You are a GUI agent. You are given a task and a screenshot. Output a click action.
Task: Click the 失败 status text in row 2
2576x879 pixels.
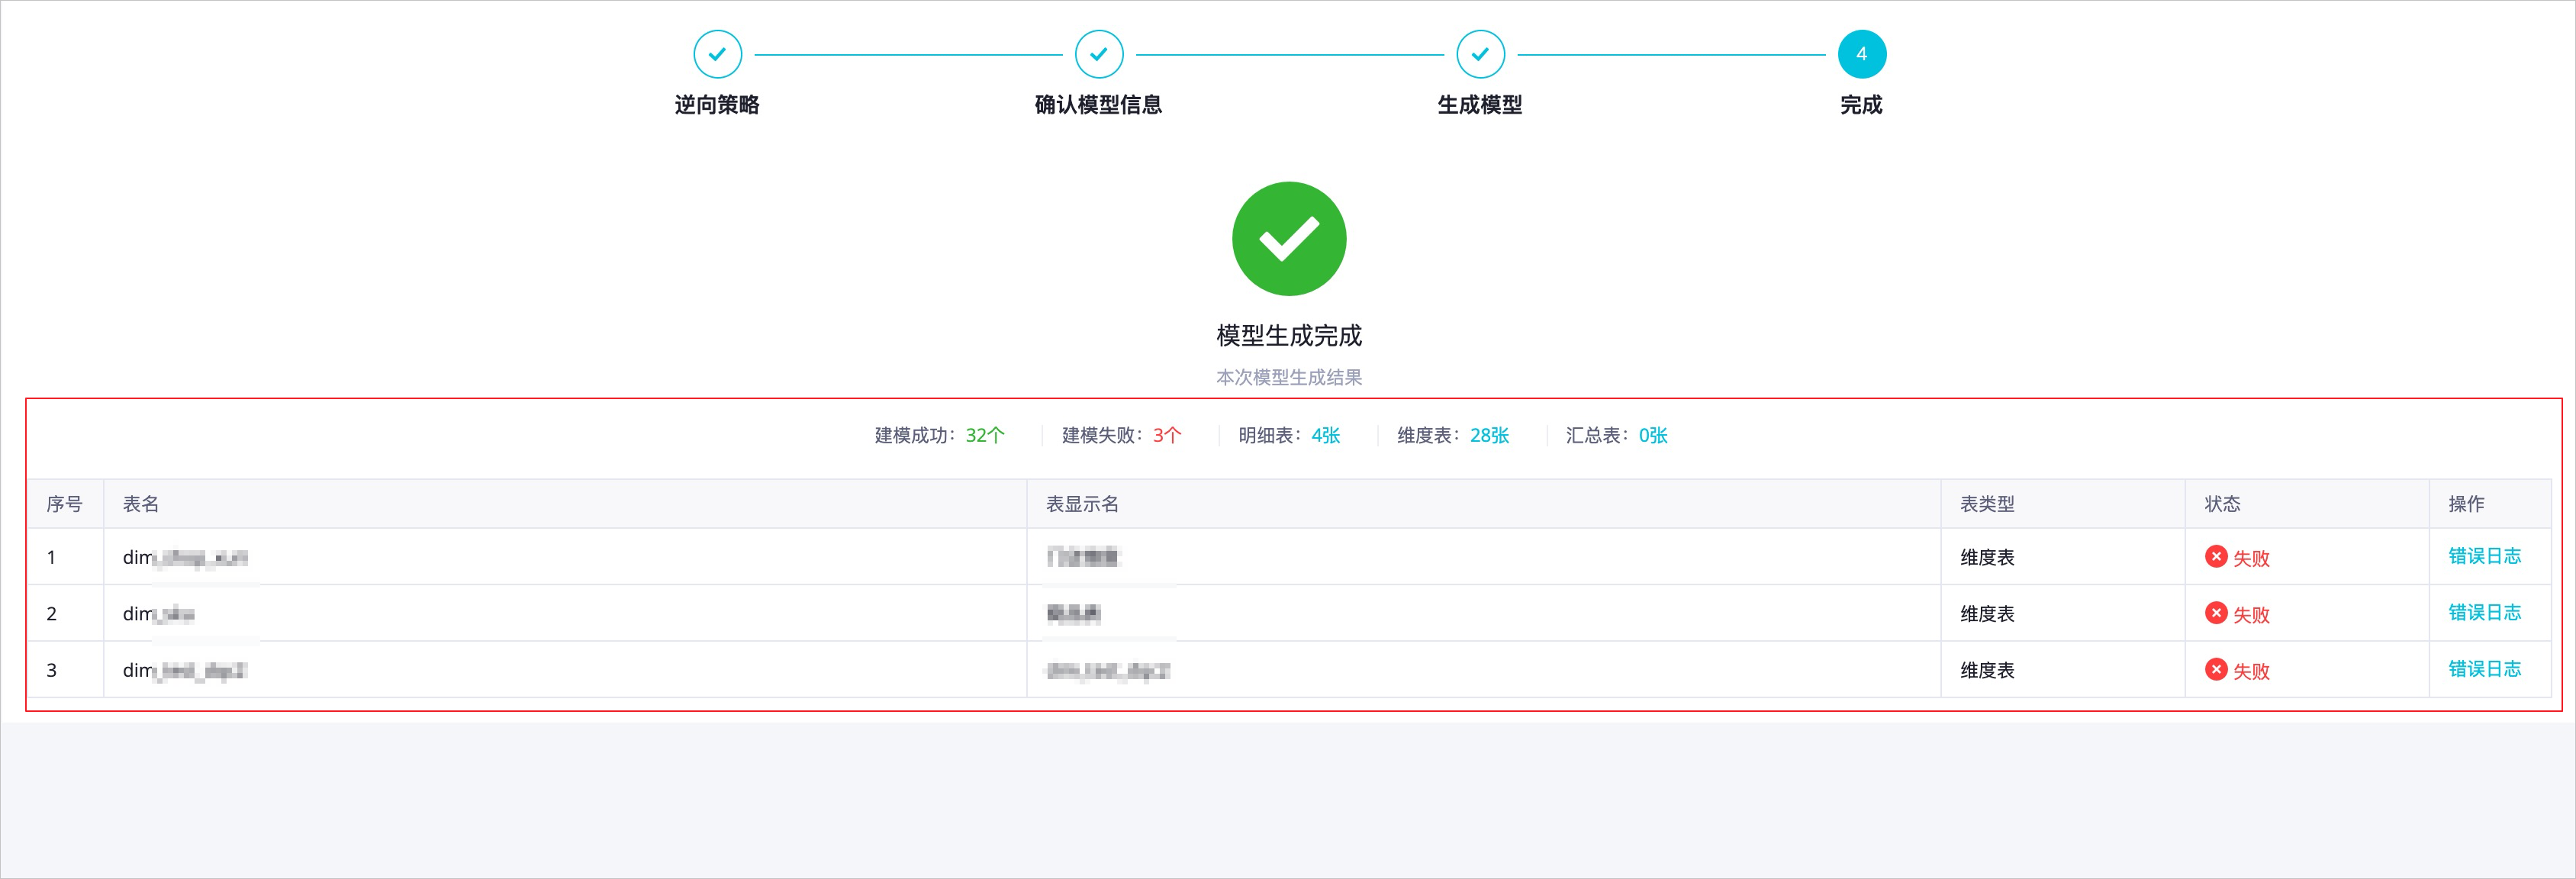point(2251,615)
